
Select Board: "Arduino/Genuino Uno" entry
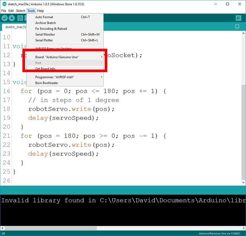(x=65, y=57)
